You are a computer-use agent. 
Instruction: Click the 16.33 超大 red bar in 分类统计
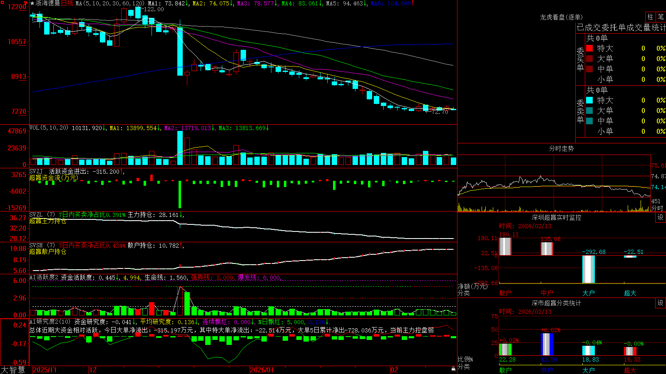630,351
